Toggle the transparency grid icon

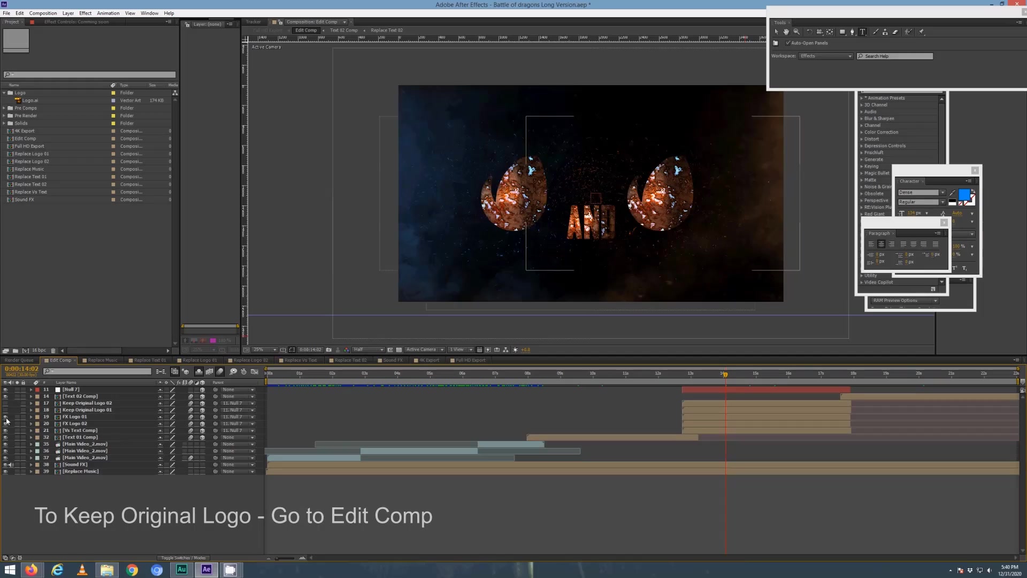(399, 350)
